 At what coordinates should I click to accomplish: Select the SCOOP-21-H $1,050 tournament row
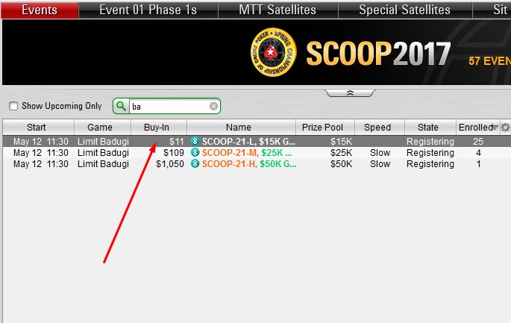257,164
